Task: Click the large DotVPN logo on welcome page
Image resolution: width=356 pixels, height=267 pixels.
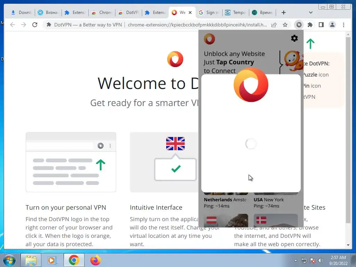Action: pyautogui.click(x=175, y=59)
